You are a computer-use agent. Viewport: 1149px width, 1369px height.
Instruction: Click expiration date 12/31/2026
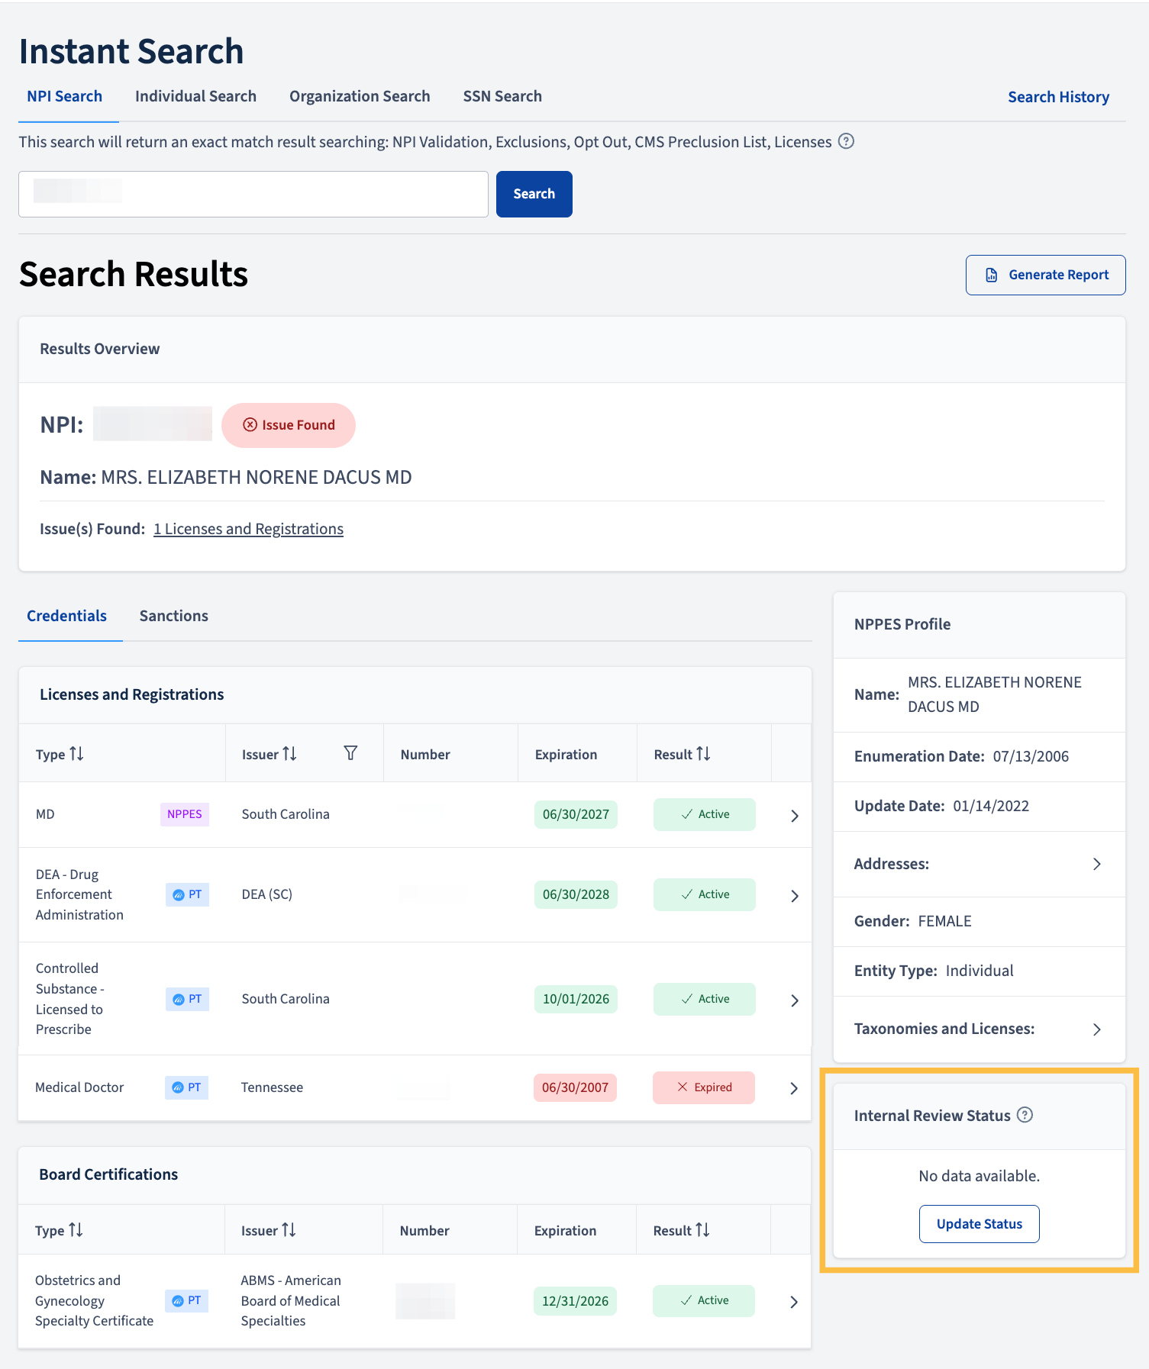(x=575, y=1301)
